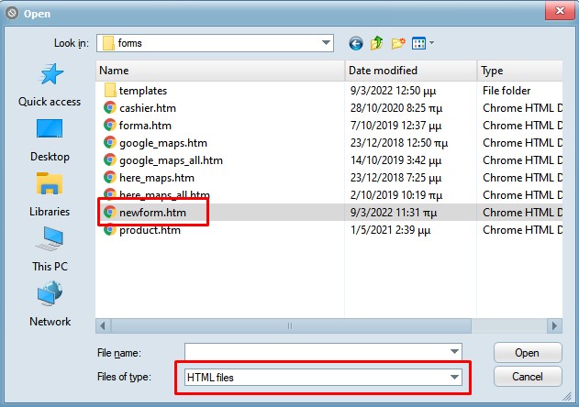Click date 9/3/2022 11:31 πμ

click(394, 213)
